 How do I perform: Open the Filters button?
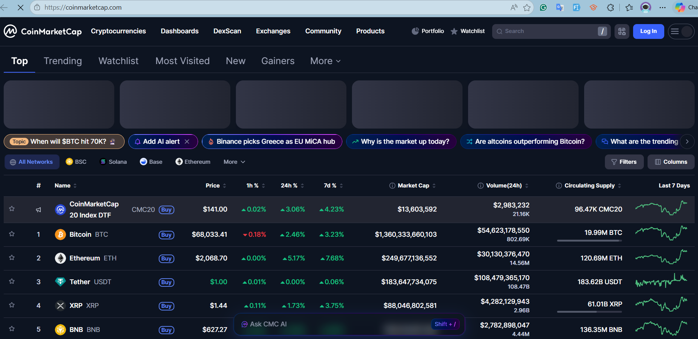click(x=624, y=162)
